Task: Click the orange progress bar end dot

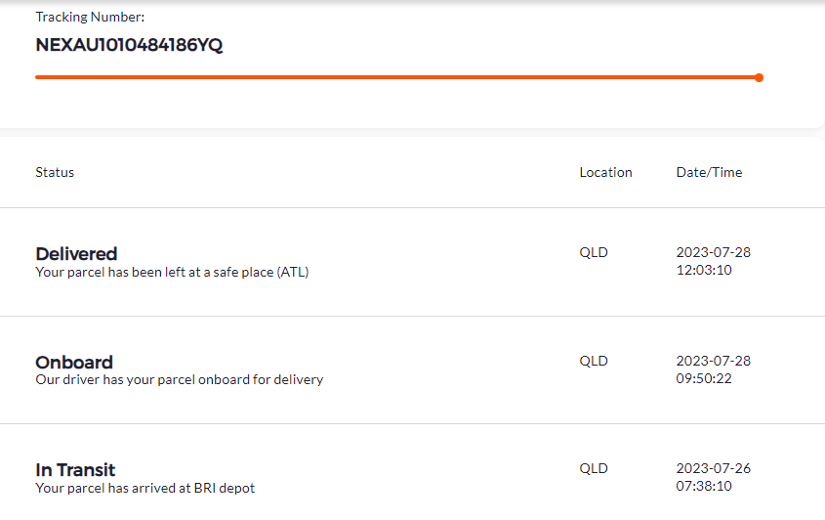Action: pos(759,77)
